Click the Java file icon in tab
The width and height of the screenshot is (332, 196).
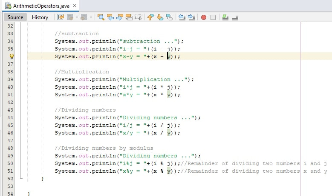click(x=8, y=6)
